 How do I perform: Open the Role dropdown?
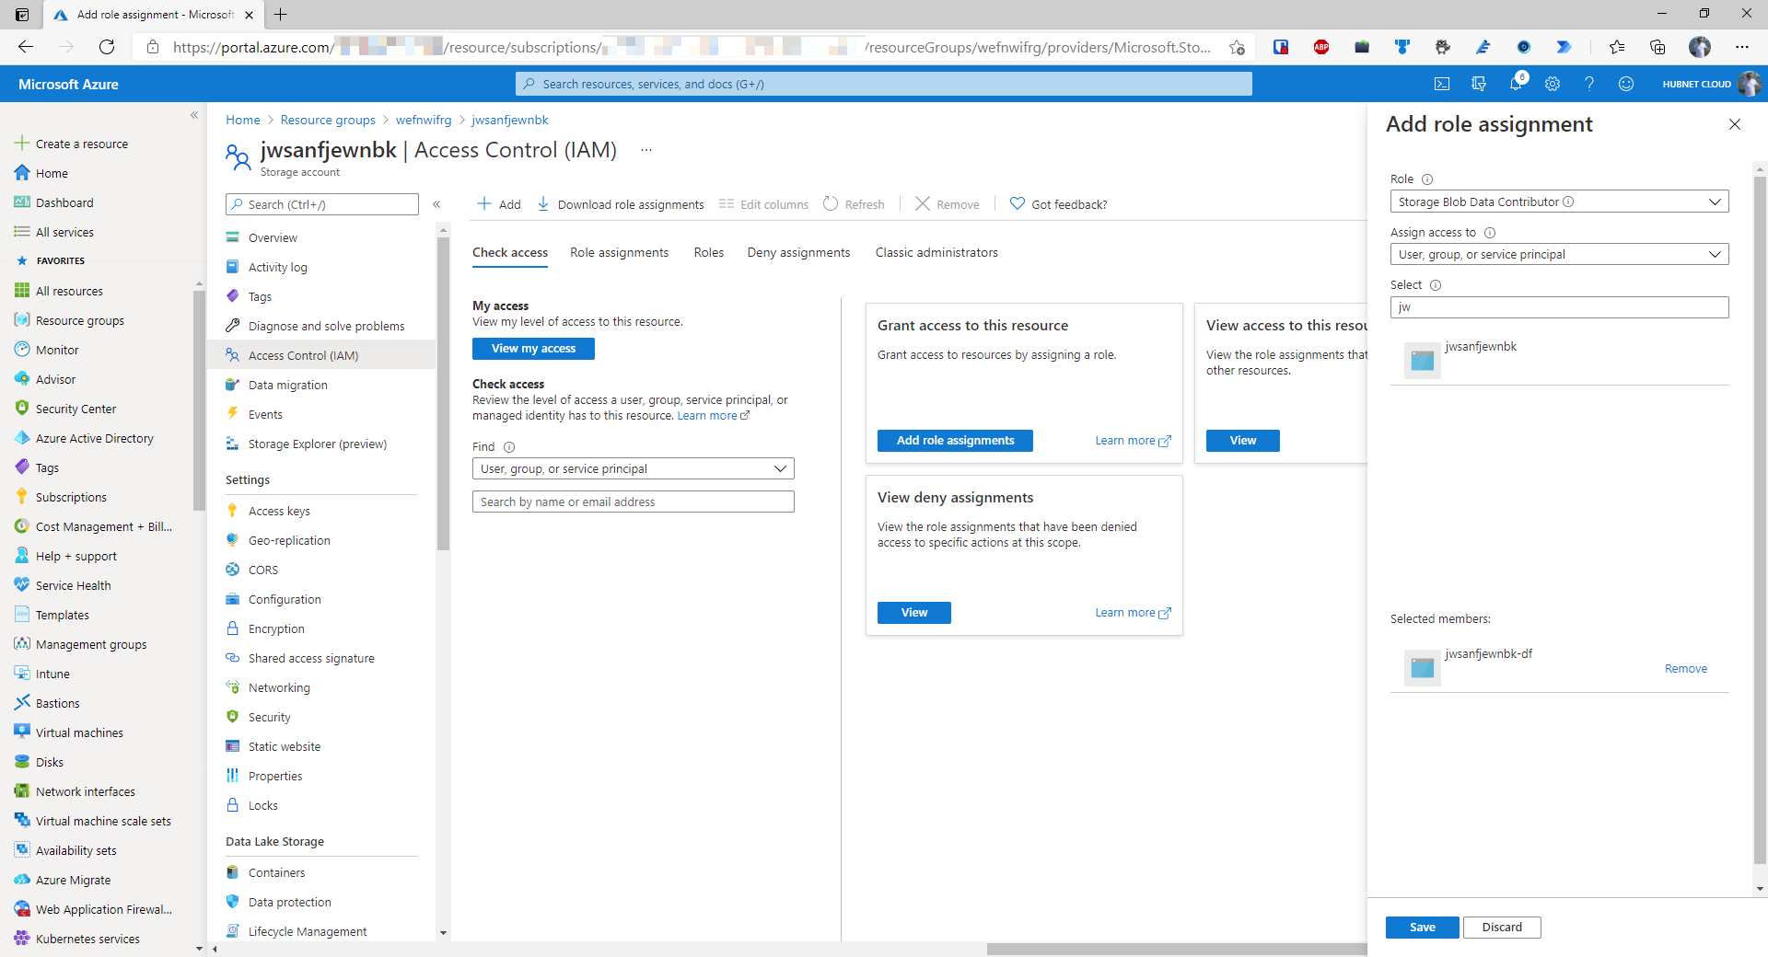[1559, 202]
